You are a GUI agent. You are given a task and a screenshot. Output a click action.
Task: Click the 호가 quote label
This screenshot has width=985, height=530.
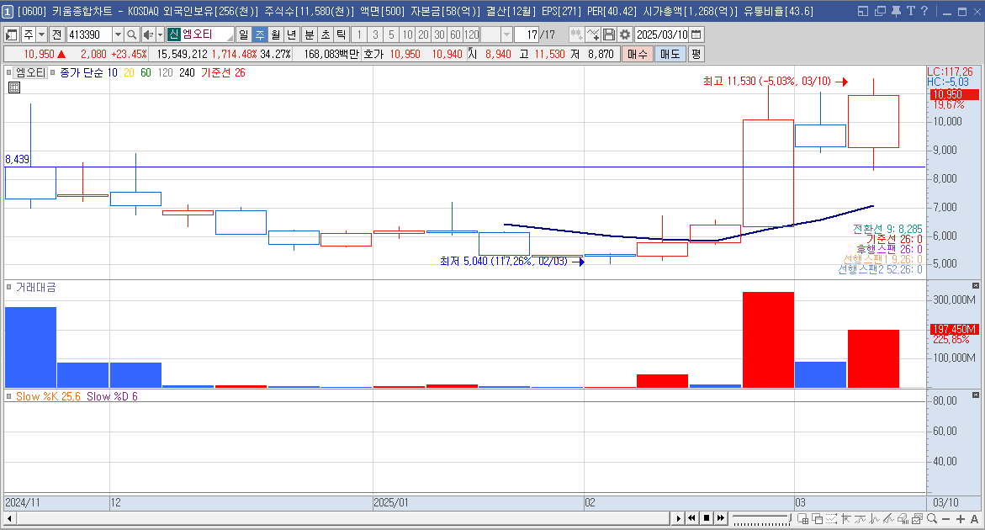(373, 54)
